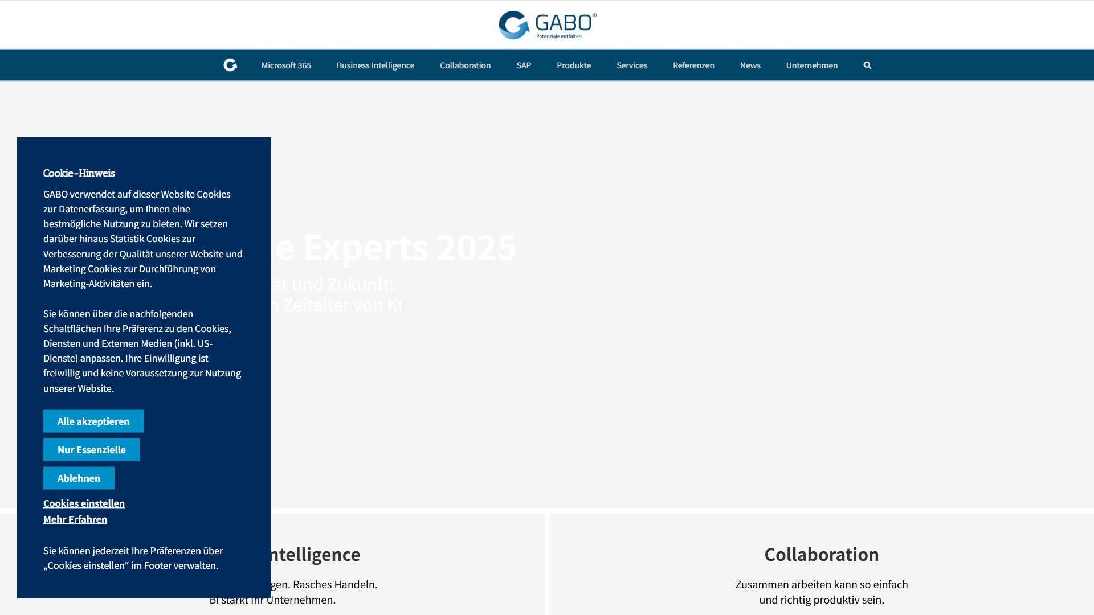Expand Referenzen dropdown in navigation
Viewport: 1094px width, 615px height.
(693, 65)
